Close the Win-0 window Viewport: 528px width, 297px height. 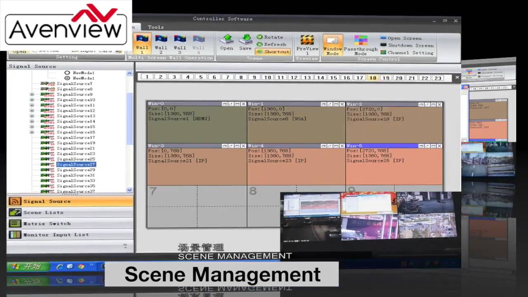click(x=243, y=104)
